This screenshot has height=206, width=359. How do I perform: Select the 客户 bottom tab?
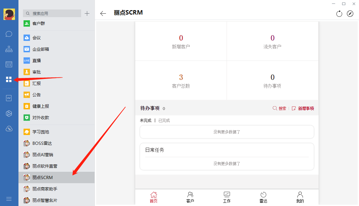[x=190, y=197]
